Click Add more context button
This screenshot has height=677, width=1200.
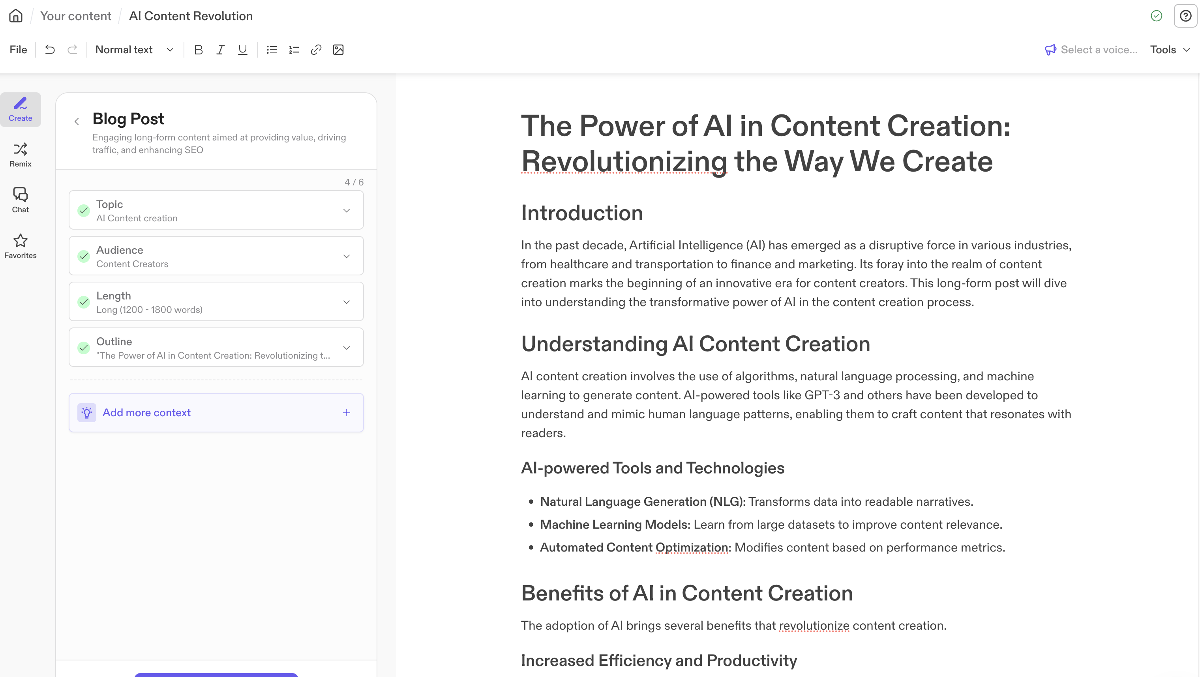coord(216,413)
